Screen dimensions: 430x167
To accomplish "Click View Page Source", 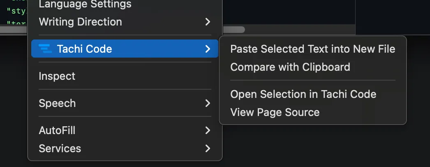I will pos(275,112).
